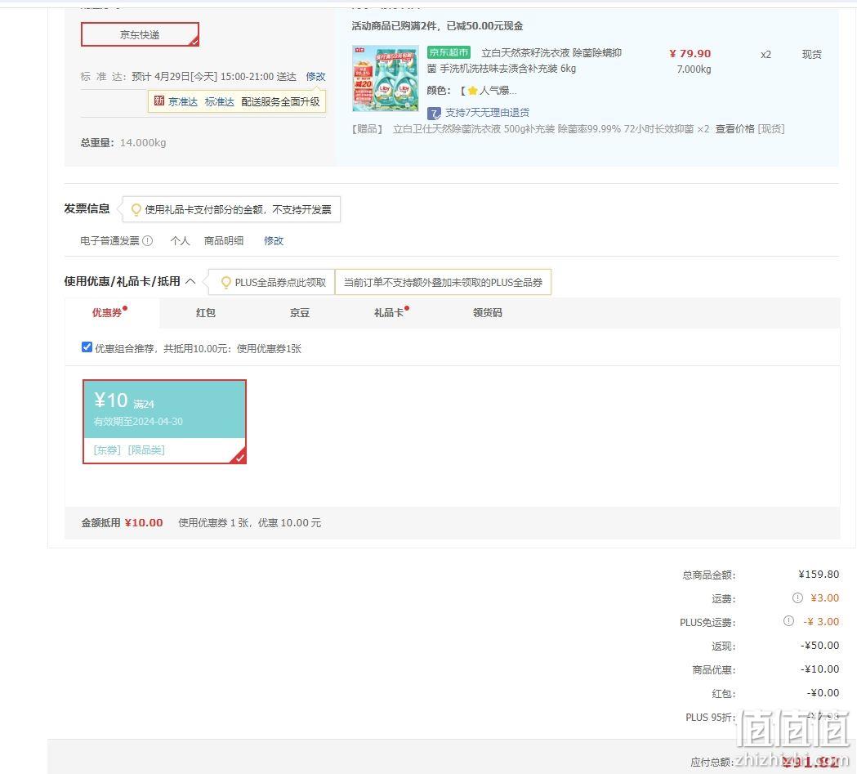Click the 7-day return badge icon
The width and height of the screenshot is (857, 774).
[434, 113]
